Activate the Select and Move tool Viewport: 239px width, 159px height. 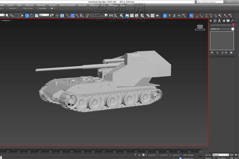[27, 16]
